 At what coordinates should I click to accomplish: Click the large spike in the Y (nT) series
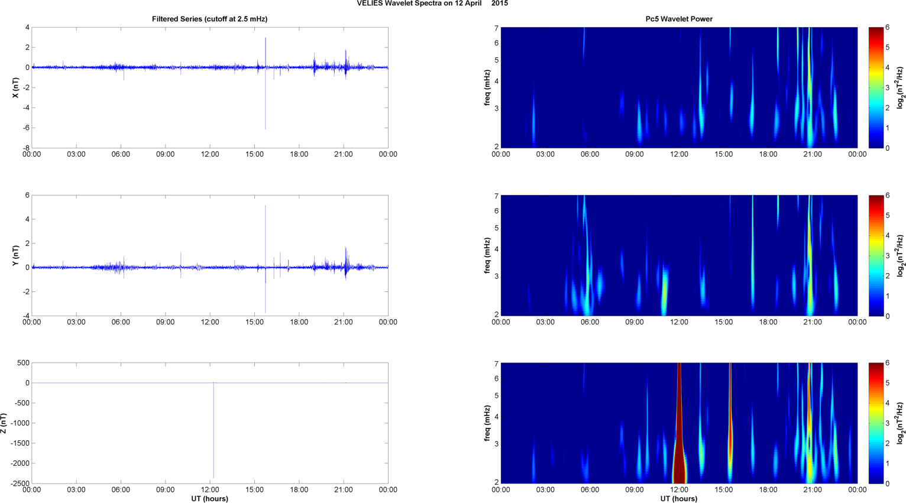click(x=266, y=259)
